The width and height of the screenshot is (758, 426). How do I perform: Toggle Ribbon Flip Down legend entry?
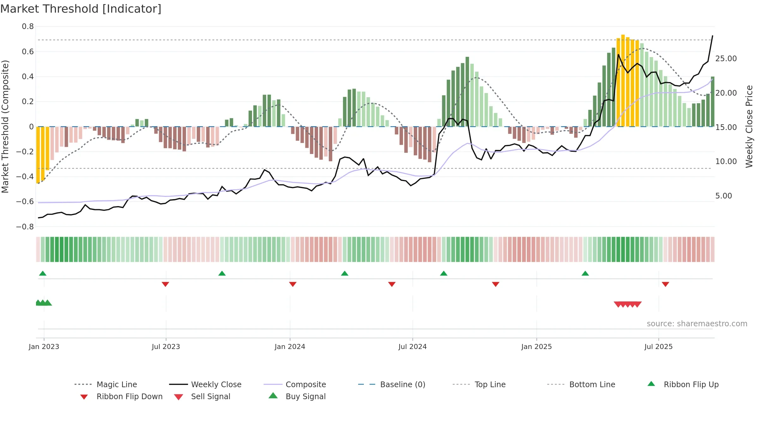[121, 396]
